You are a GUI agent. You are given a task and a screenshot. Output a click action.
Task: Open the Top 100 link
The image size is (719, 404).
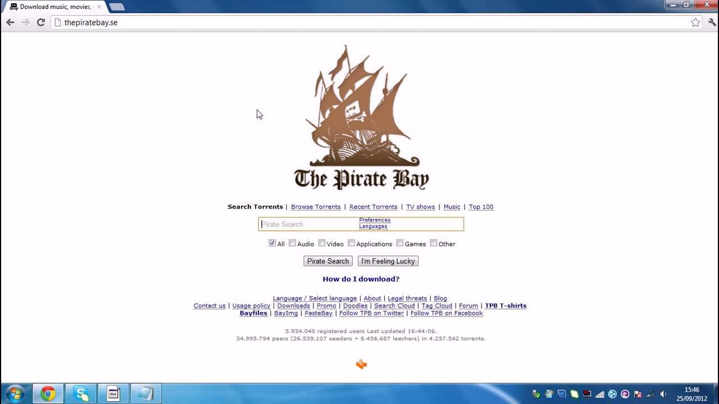pyautogui.click(x=481, y=207)
